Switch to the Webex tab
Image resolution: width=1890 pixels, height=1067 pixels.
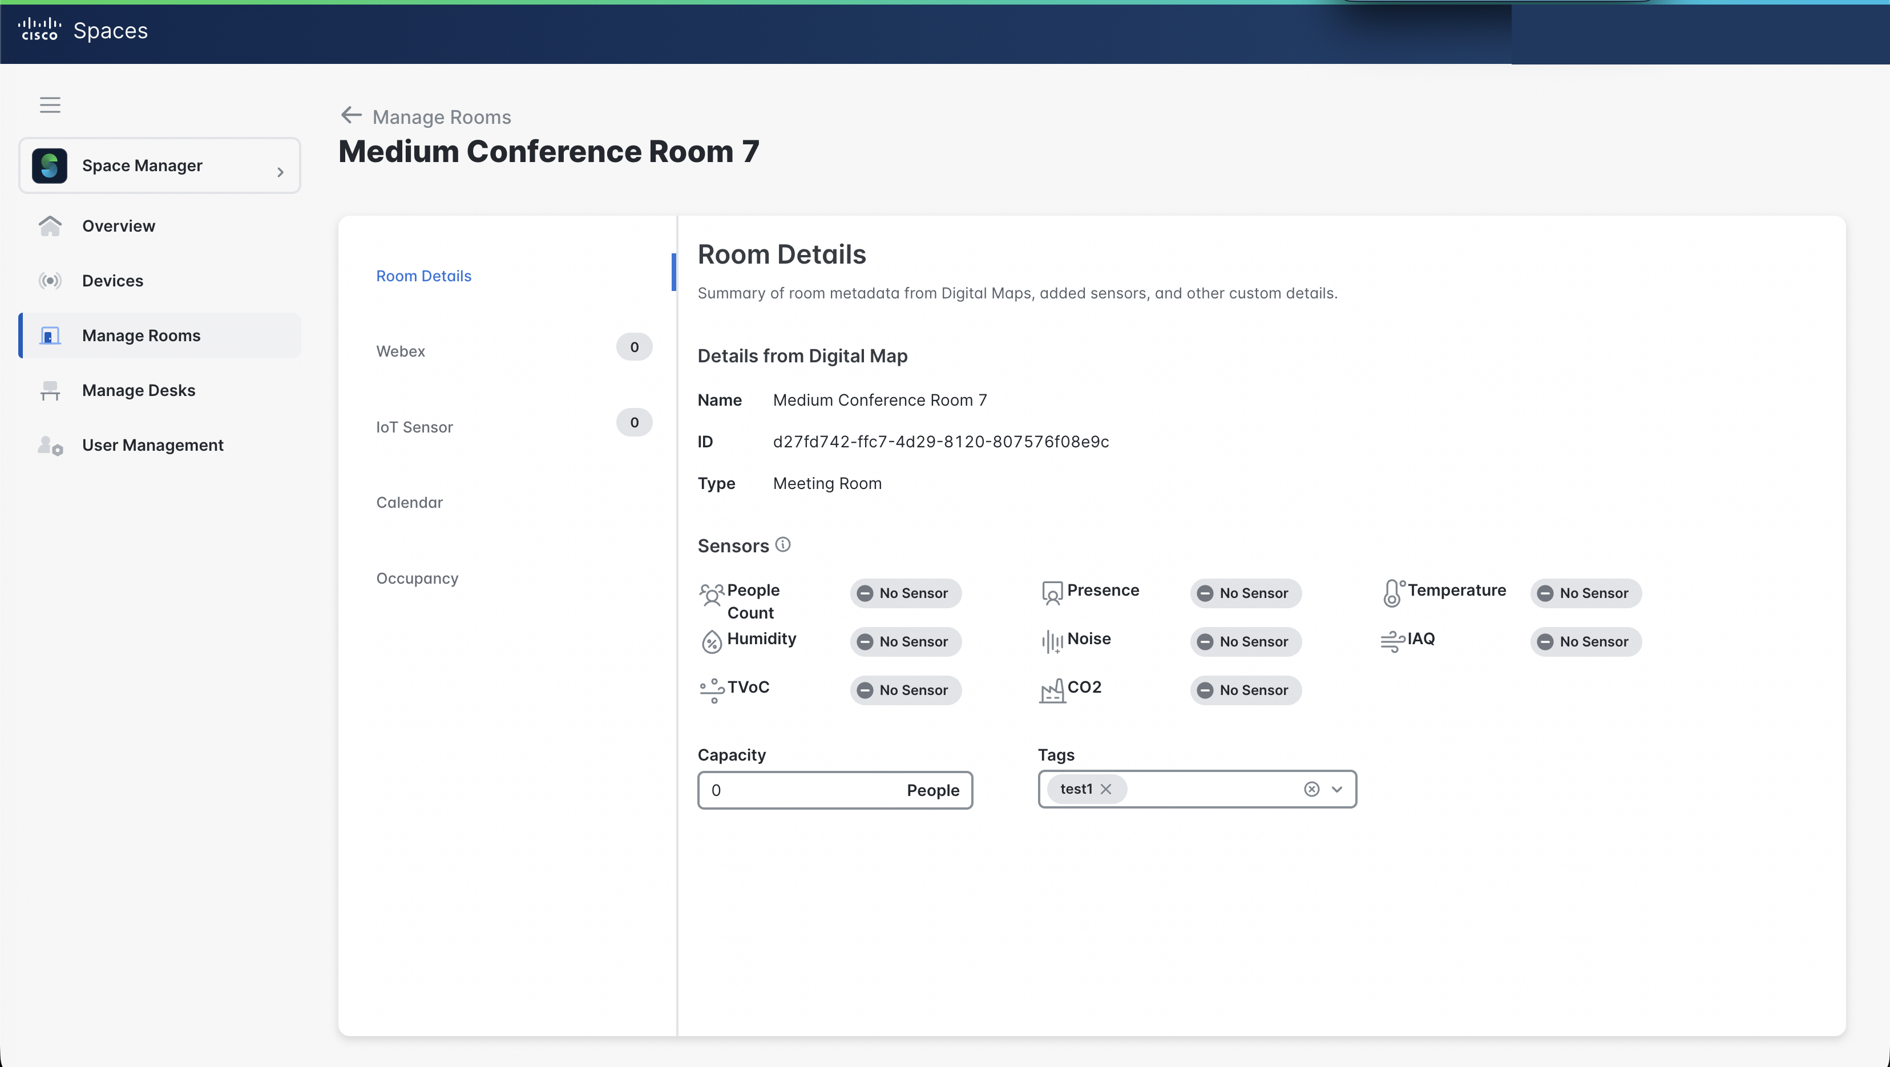coord(401,351)
